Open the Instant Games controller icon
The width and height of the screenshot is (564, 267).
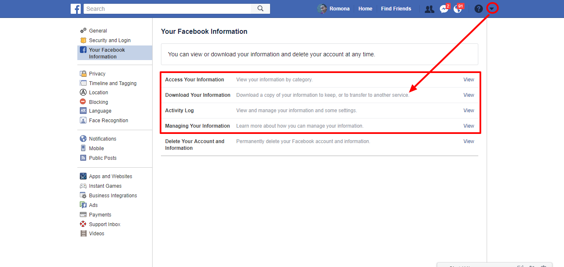click(83, 186)
